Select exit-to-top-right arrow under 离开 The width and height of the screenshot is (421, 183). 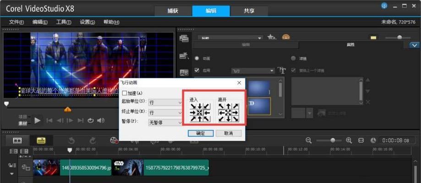(235, 106)
